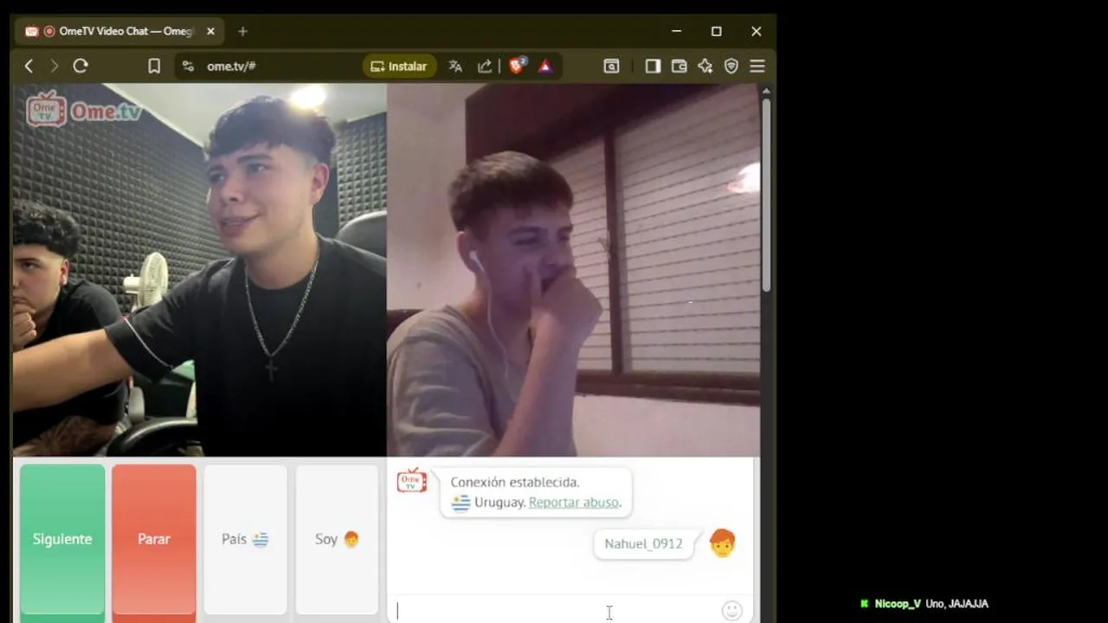Click the share page icon
This screenshot has height=623, width=1108.
point(485,66)
